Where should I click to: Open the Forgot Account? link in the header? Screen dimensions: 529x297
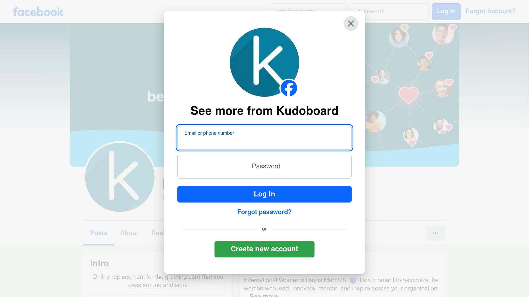click(x=490, y=11)
